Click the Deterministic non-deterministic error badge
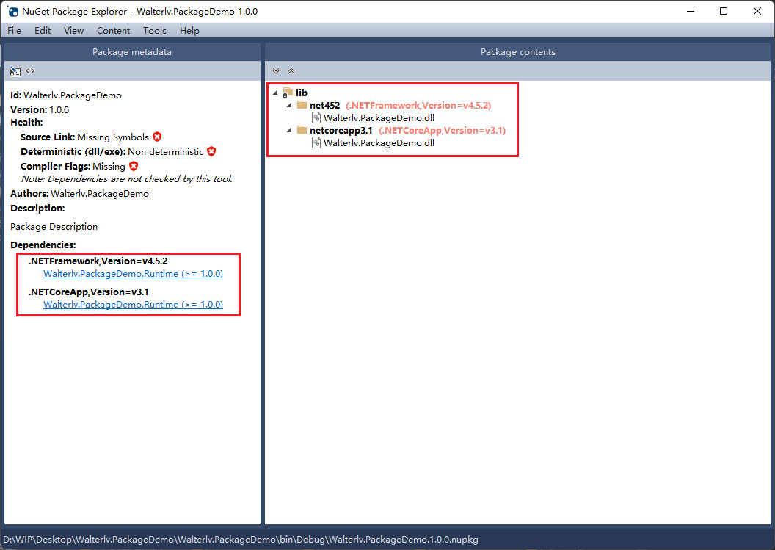The width and height of the screenshot is (775, 550). coord(211,151)
